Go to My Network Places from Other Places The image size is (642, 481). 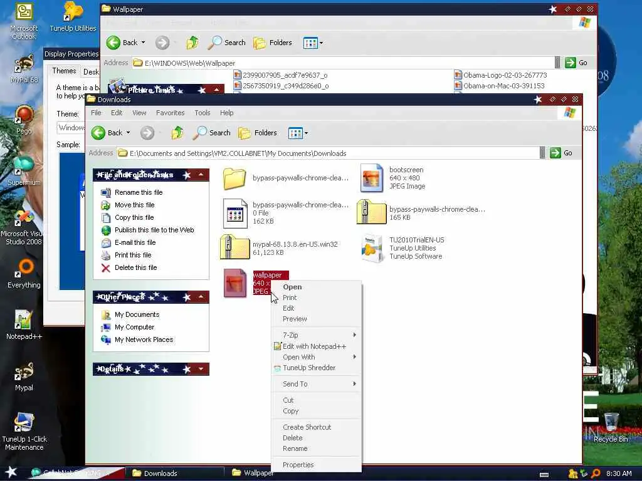144,339
